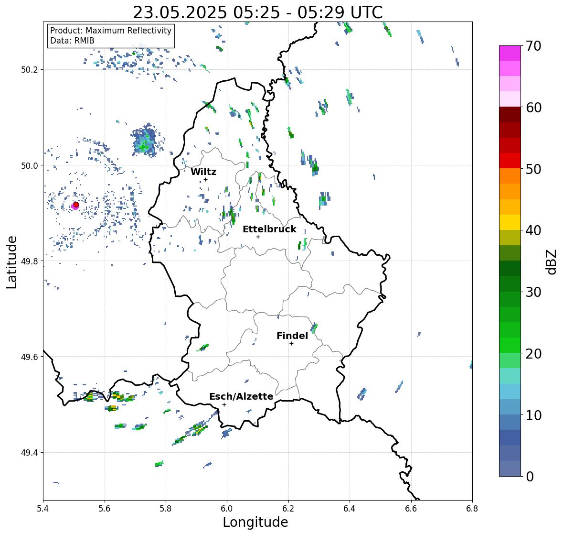Click the 'Data: RMIB' text

point(72,41)
